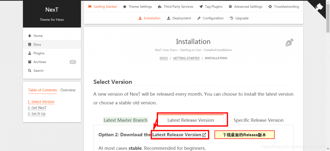Open Docs in the sidebar
The image size is (330, 151).
click(52, 45)
